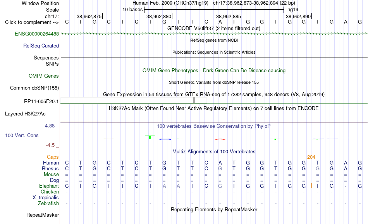Click the tall green PhyloP conservation bar
368x224 pixels.
(x=150, y=137)
